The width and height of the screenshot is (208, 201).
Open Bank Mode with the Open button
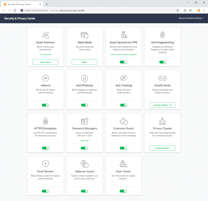(x=85, y=62)
